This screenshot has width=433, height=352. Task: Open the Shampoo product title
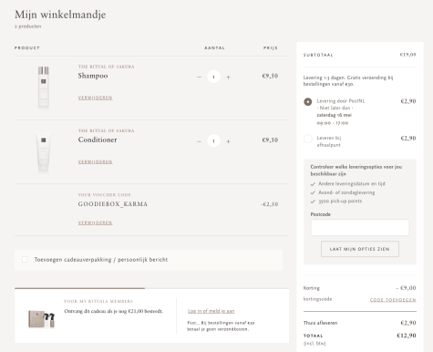coord(93,76)
